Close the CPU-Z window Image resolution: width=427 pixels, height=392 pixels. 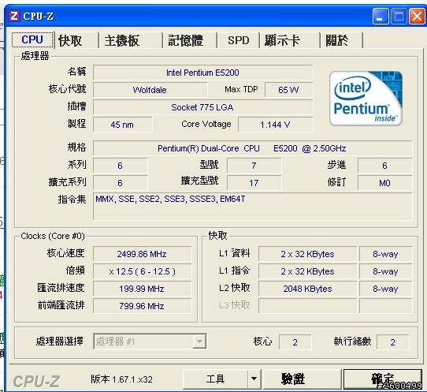click(417, 16)
